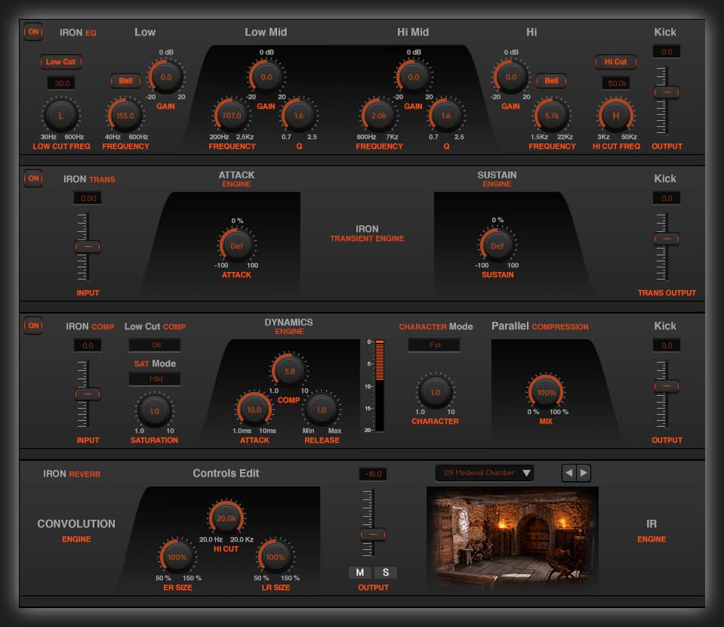Open the Low Cut COMP Off selector
The height and width of the screenshot is (627, 724).
(x=155, y=344)
